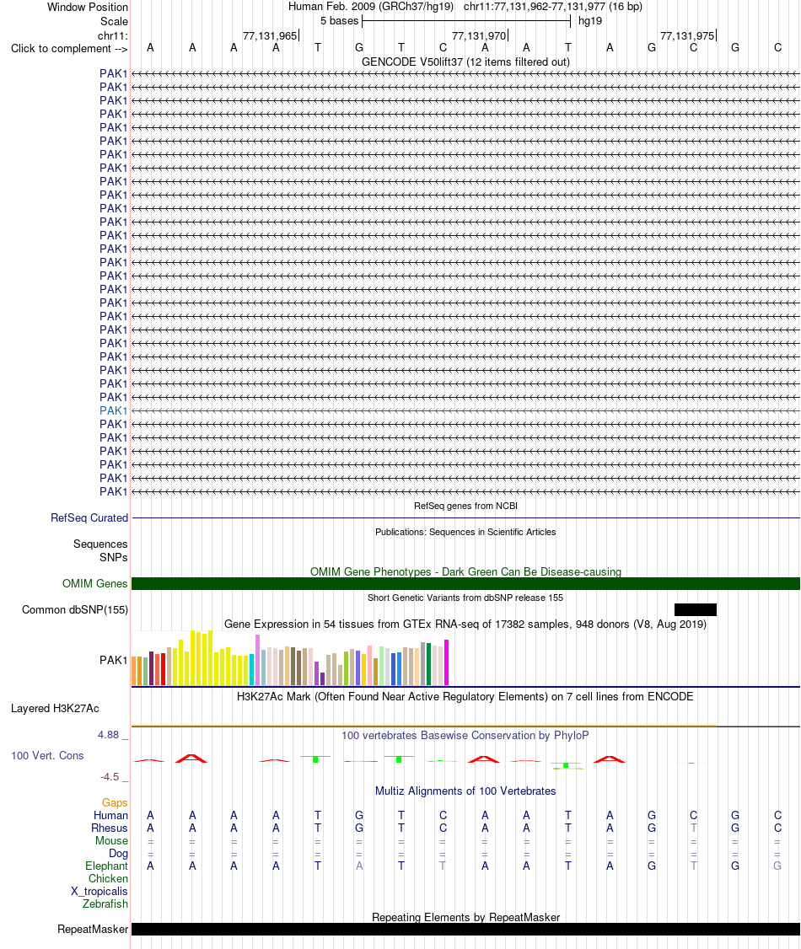Image resolution: width=801 pixels, height=949 pixels.
Task: Click the Scale track label
Action: click(114, 21)
